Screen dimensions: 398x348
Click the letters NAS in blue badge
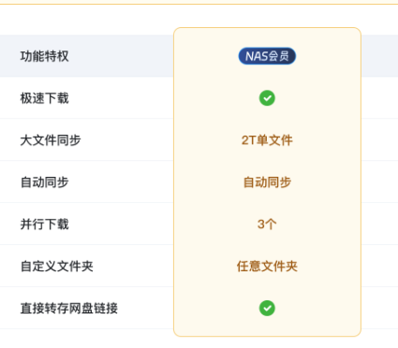click(x=257, y=56)
